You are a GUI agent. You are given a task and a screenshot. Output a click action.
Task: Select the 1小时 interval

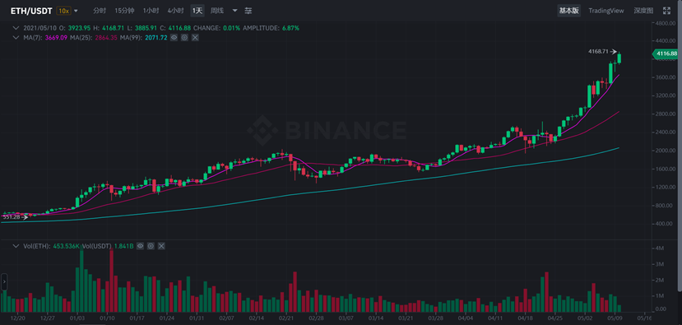151,11
